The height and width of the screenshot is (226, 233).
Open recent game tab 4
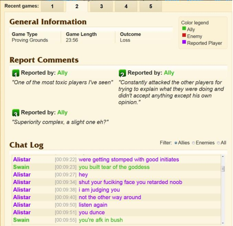(126, 6)
